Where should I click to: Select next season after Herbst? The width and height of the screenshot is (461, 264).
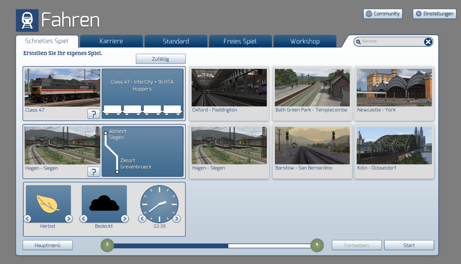(68, 219)
